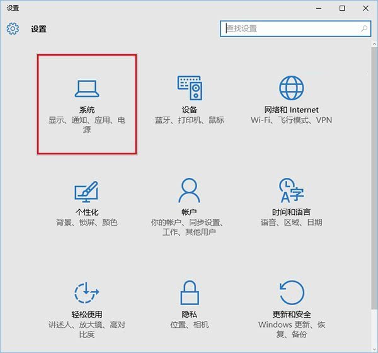
Task: Click the 时间和语言 category title
Action: click(291, 212)
